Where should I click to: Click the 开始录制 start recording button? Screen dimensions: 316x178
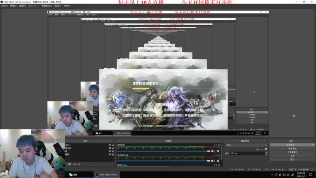(292, 149)
